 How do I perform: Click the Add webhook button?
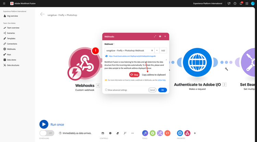(x=163, y=51)
